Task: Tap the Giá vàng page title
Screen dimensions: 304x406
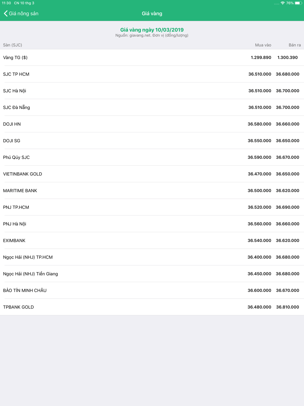Action: click(152, 13)
